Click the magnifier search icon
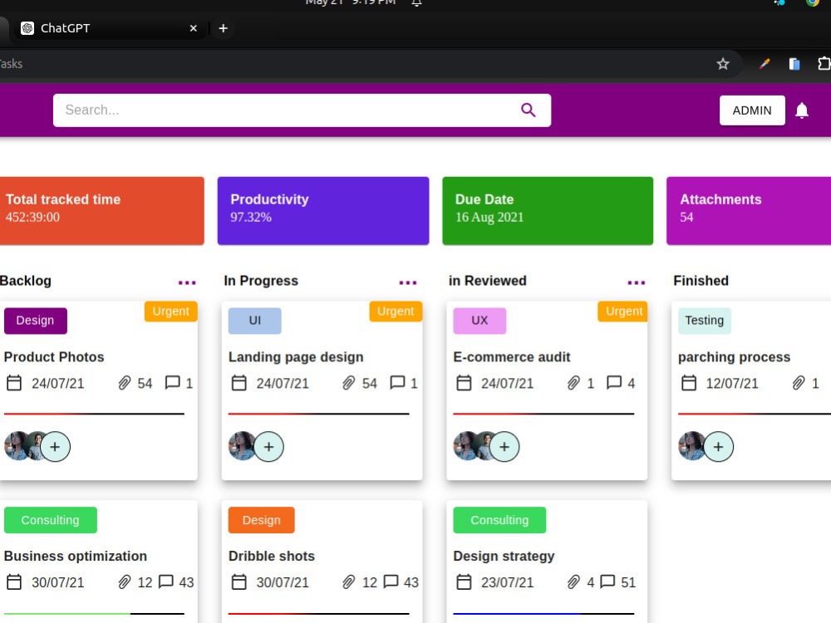 (x=528, y=110)
